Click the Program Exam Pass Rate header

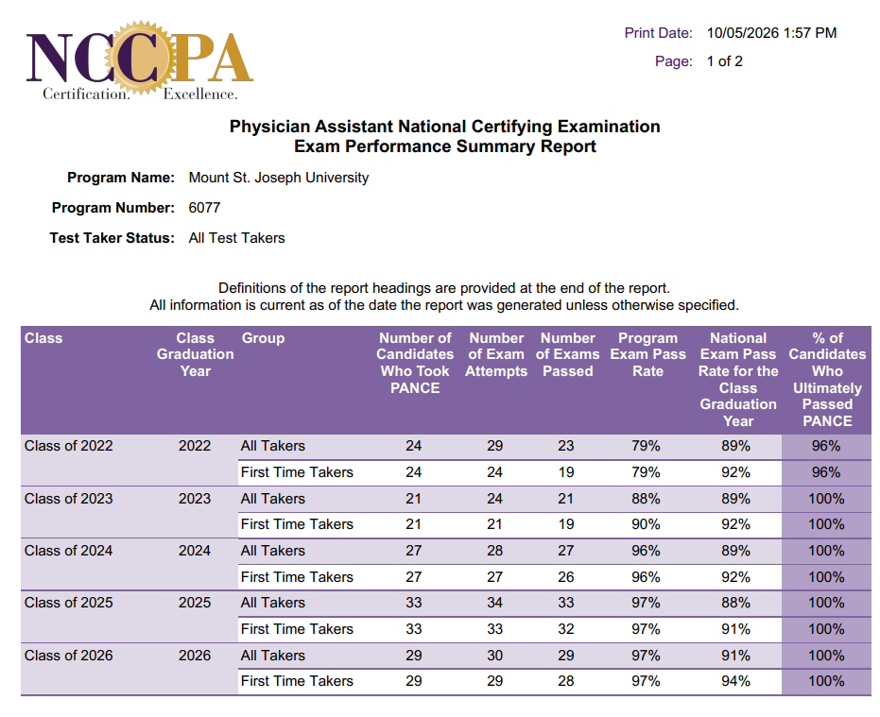(648, 354)
